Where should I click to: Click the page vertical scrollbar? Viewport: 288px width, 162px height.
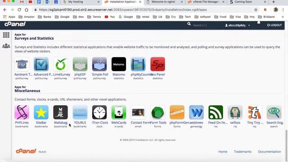286,145
